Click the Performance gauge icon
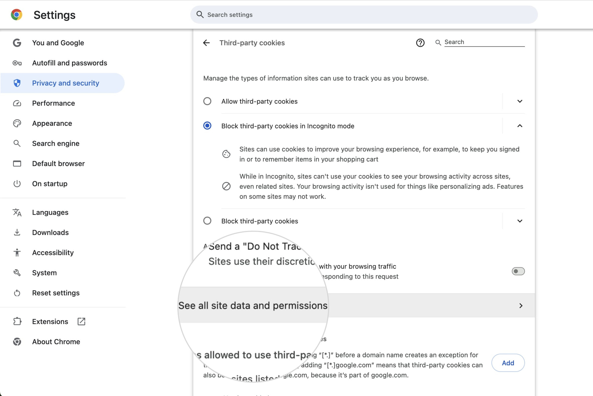 pyautogui.click(x=17, y=103)
